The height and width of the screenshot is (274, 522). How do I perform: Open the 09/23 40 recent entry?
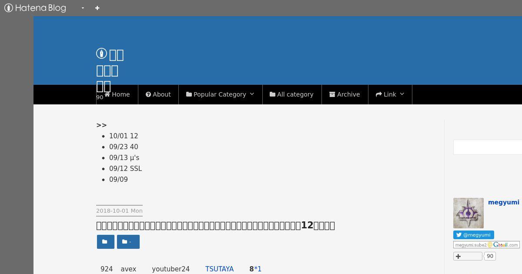[x=124, y=147]
